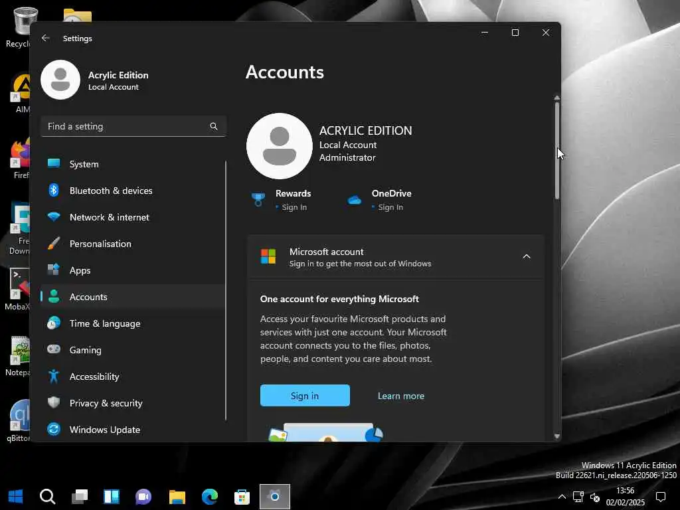
Task: Open System settings category
Action: pos(133,164)
